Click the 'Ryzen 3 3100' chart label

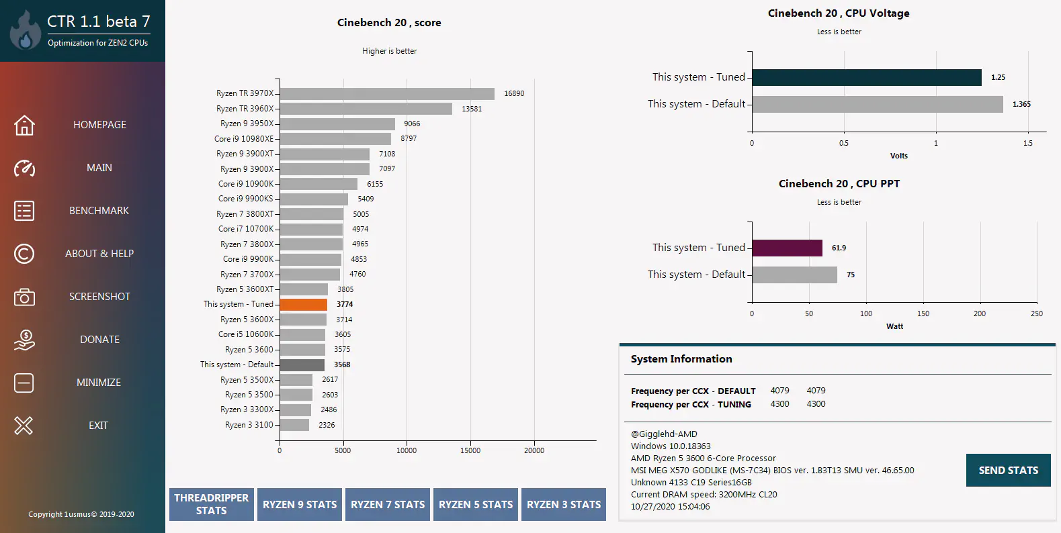pos(249,425)
